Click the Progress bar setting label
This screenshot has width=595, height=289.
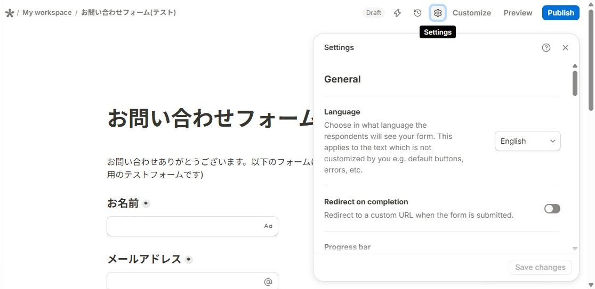click(347, 247)
